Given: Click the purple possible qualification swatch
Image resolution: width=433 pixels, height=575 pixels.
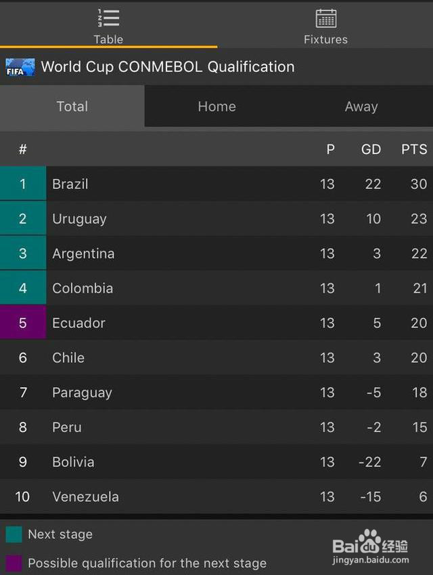Looking at the screenshot, I should pyautogui.click(x=14, y=563).
